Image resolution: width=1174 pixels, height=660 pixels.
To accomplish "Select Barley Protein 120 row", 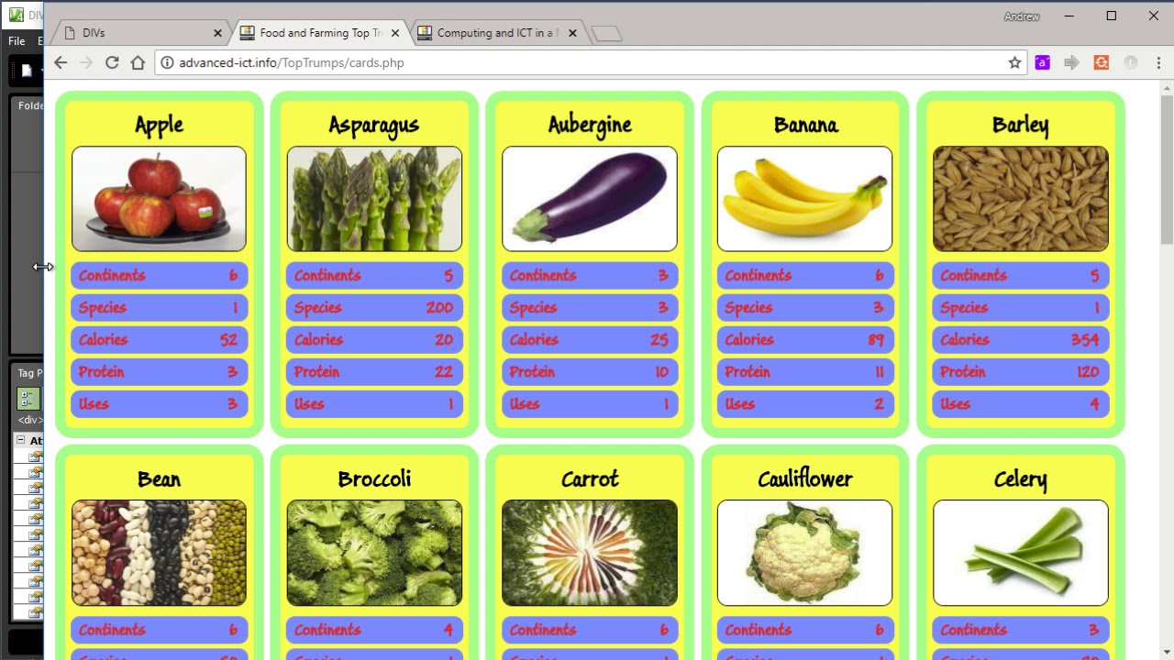I will tap(1020, 372).
